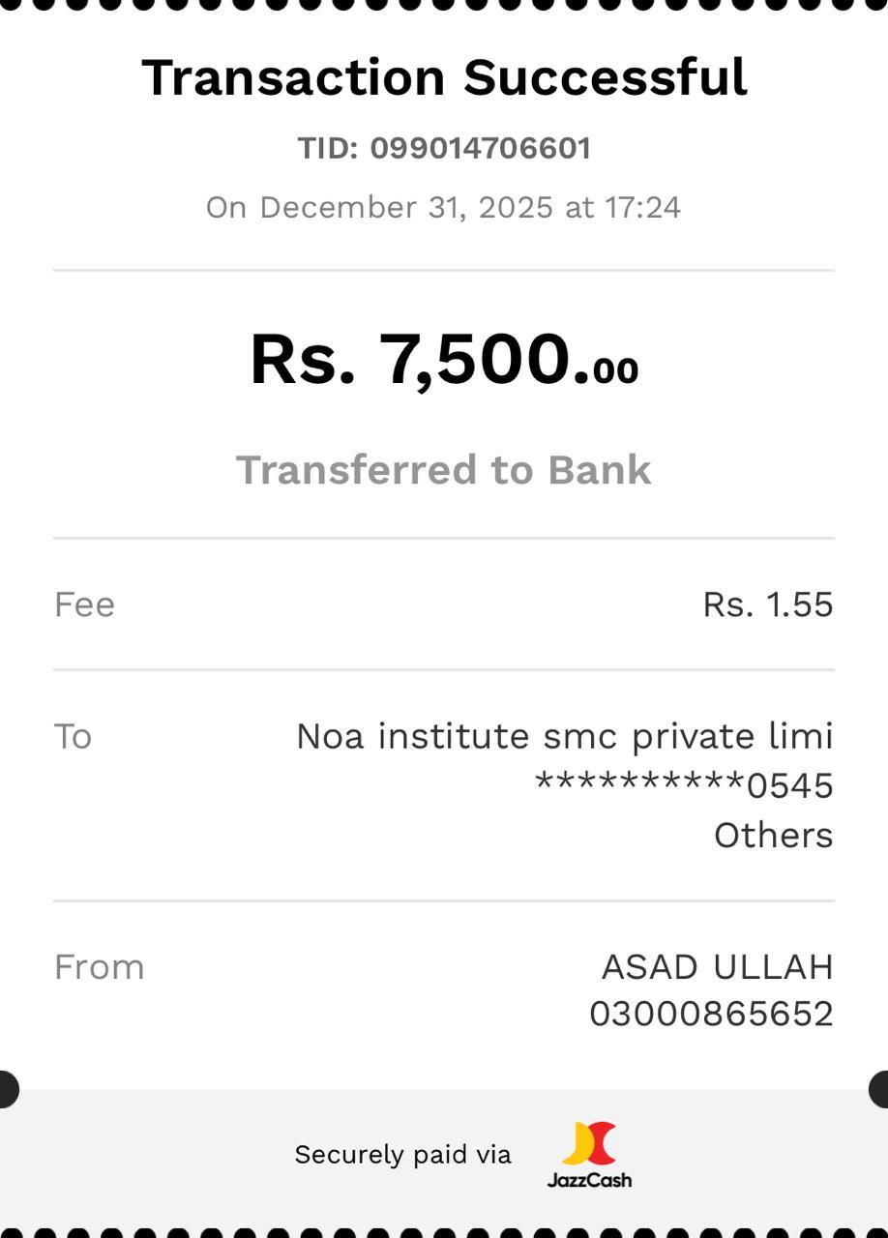Click the JazzCash logo icon
Image resolution: width=888 pixels, height=1238 pixels.
coord(589,1143)
